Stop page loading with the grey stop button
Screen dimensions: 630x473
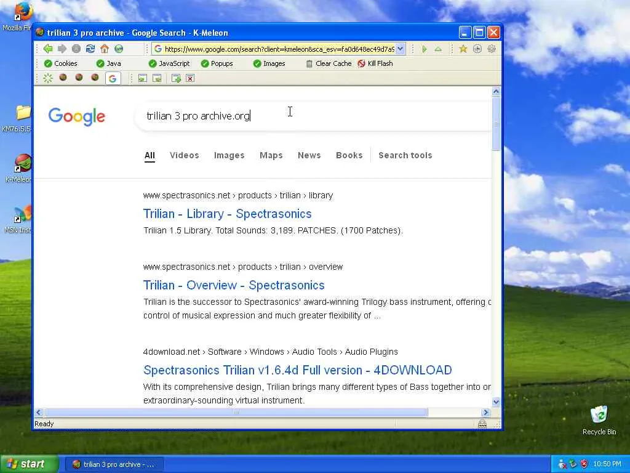click(x=76, y=49)
